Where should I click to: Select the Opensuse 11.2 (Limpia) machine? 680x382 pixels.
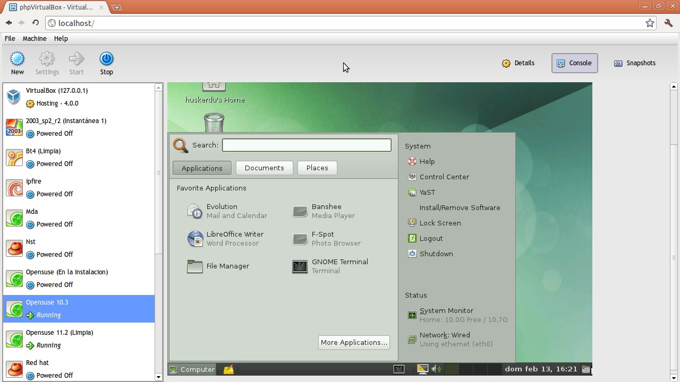pyautogui.click(x=79, y=339)
